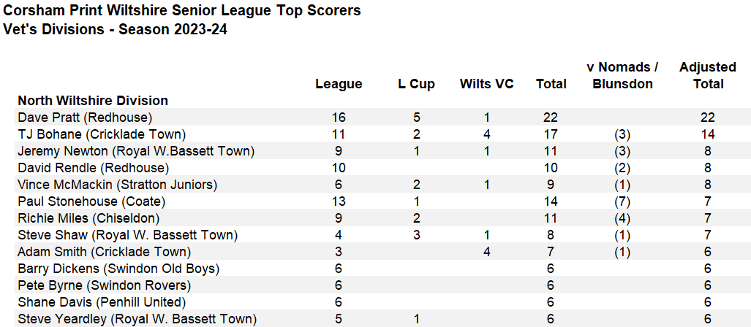Click the Wilts VC column header
Image resolution: width=751 pixels, height=327 pixels.
click(486, 84)
